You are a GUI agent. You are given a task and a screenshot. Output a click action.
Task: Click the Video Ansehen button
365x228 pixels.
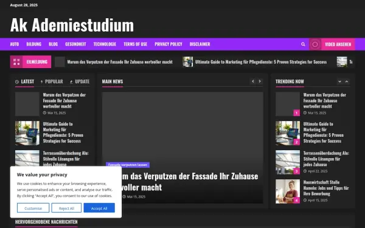338,44
